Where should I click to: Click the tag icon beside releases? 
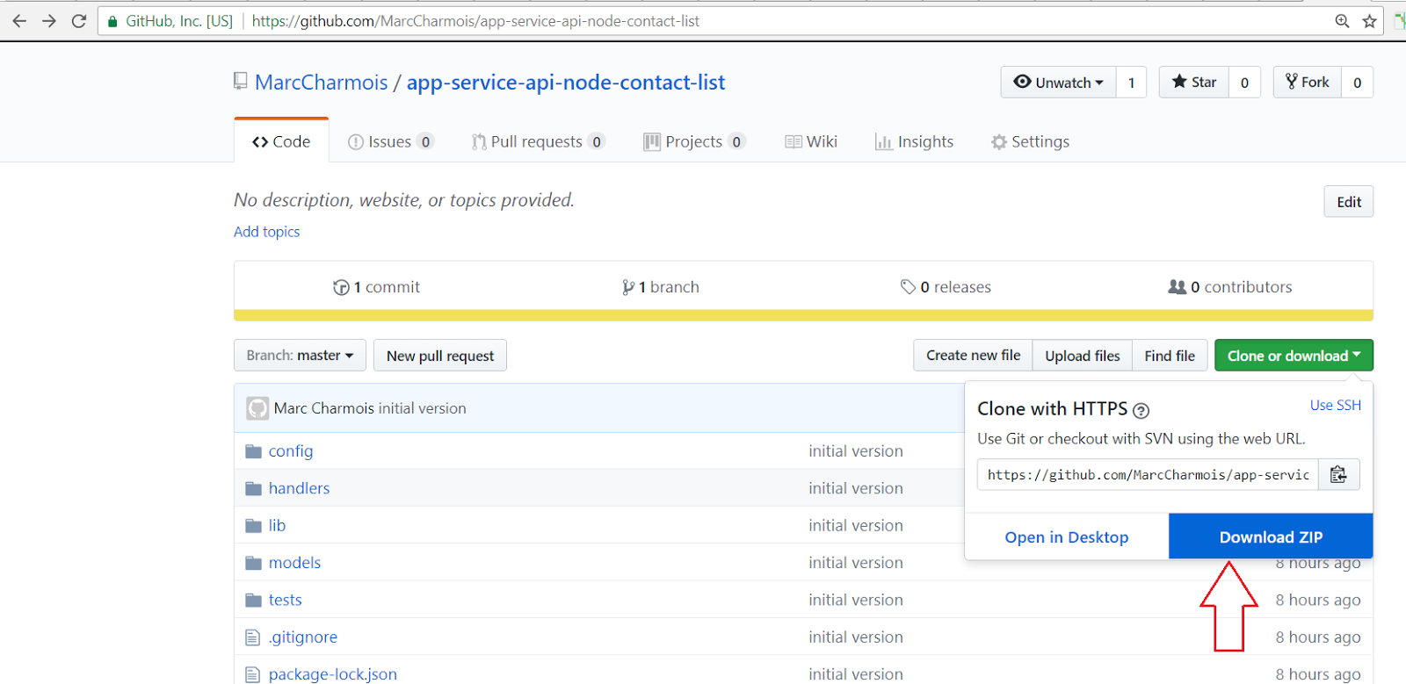pyautogui.click(x=909, y=287)
